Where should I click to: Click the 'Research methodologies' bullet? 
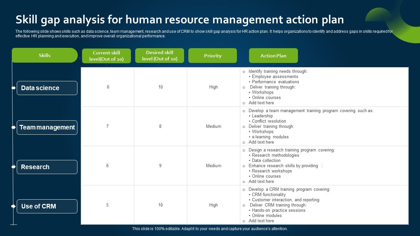tap(275, 155)
